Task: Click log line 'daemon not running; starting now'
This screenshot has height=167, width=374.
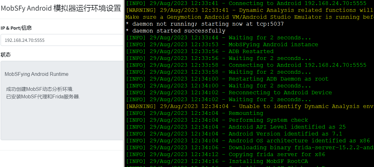Action: click(205, 24)
